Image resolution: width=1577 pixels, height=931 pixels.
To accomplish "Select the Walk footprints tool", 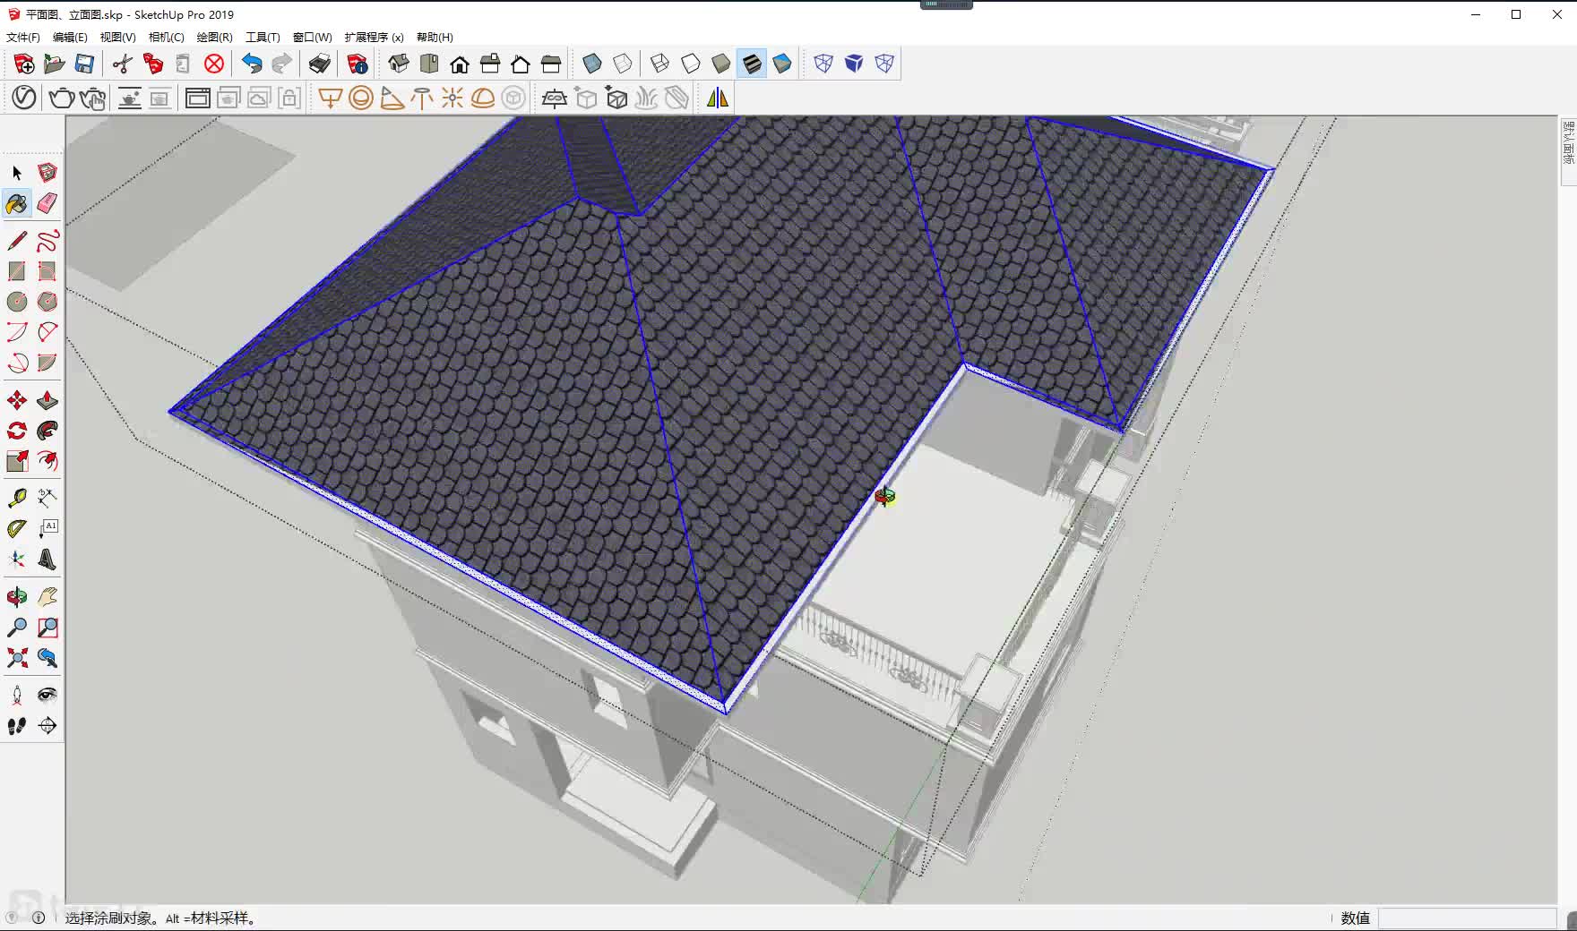I will pos(17,726).
